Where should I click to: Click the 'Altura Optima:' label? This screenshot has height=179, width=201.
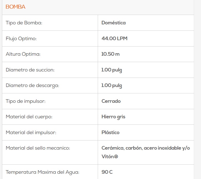click(x=23, y=54)
